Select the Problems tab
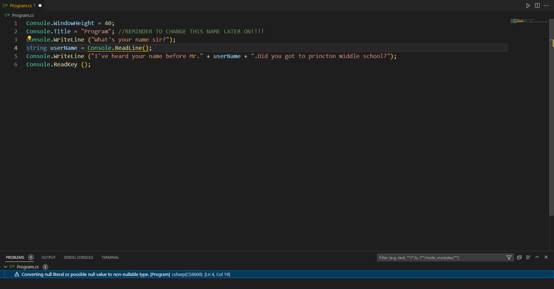The width and height of the screenshot is (554, 289). pyautogui.click(x=15, y=257)
